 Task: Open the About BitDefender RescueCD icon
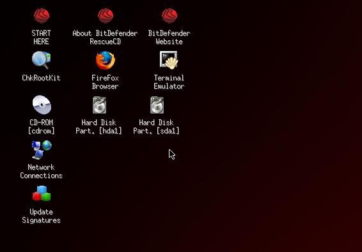[x=106, y=16]
